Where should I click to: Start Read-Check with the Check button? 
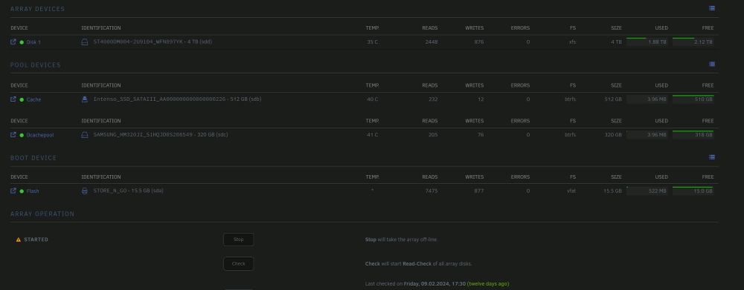tap(238, 263)
